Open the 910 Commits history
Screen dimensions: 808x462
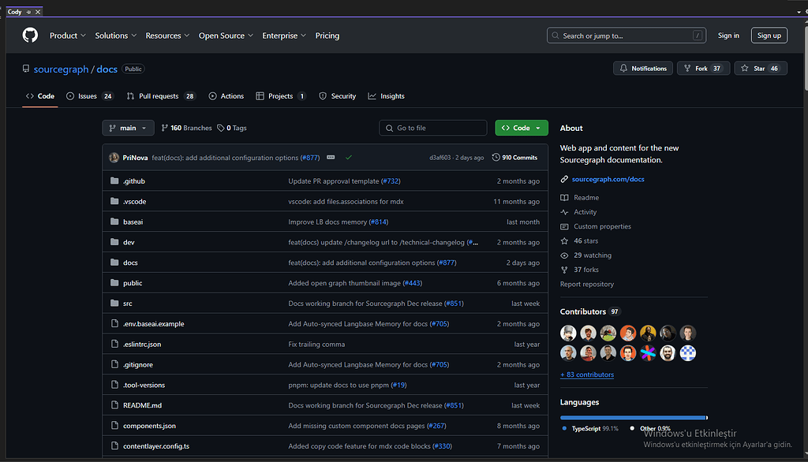point(514,158)
